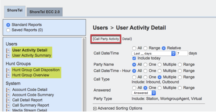This screenshot has width=216, height=112.
Task: Click the icon next to Hunt Group Overview
Action: (8, 75)
